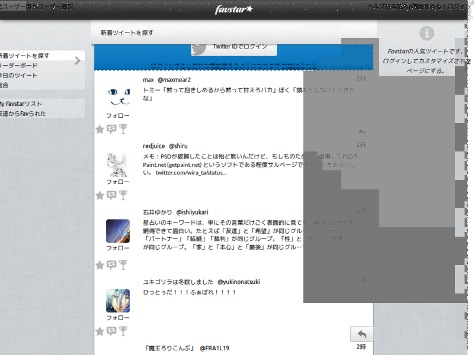Click user name text redjuice
Image resolution: width=474 pixels, height=355 pixels.
(x=154, y=146)
